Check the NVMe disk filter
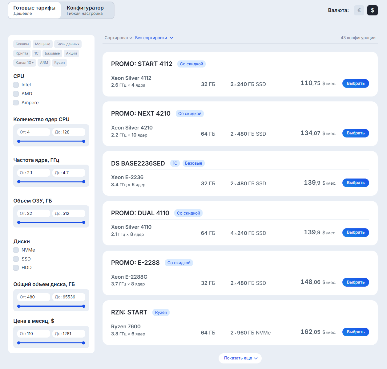The height and width of the screenshot is (369, 387). tap(16, 250)
